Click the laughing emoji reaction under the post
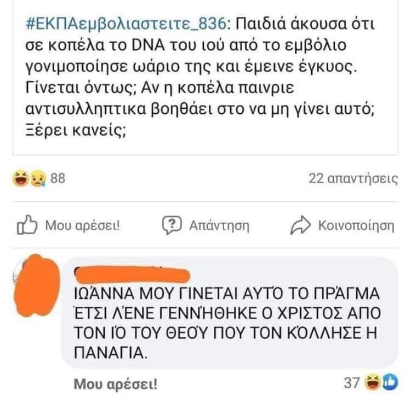The height and width of the screenshot is (397, 411). tap(21, 178)
